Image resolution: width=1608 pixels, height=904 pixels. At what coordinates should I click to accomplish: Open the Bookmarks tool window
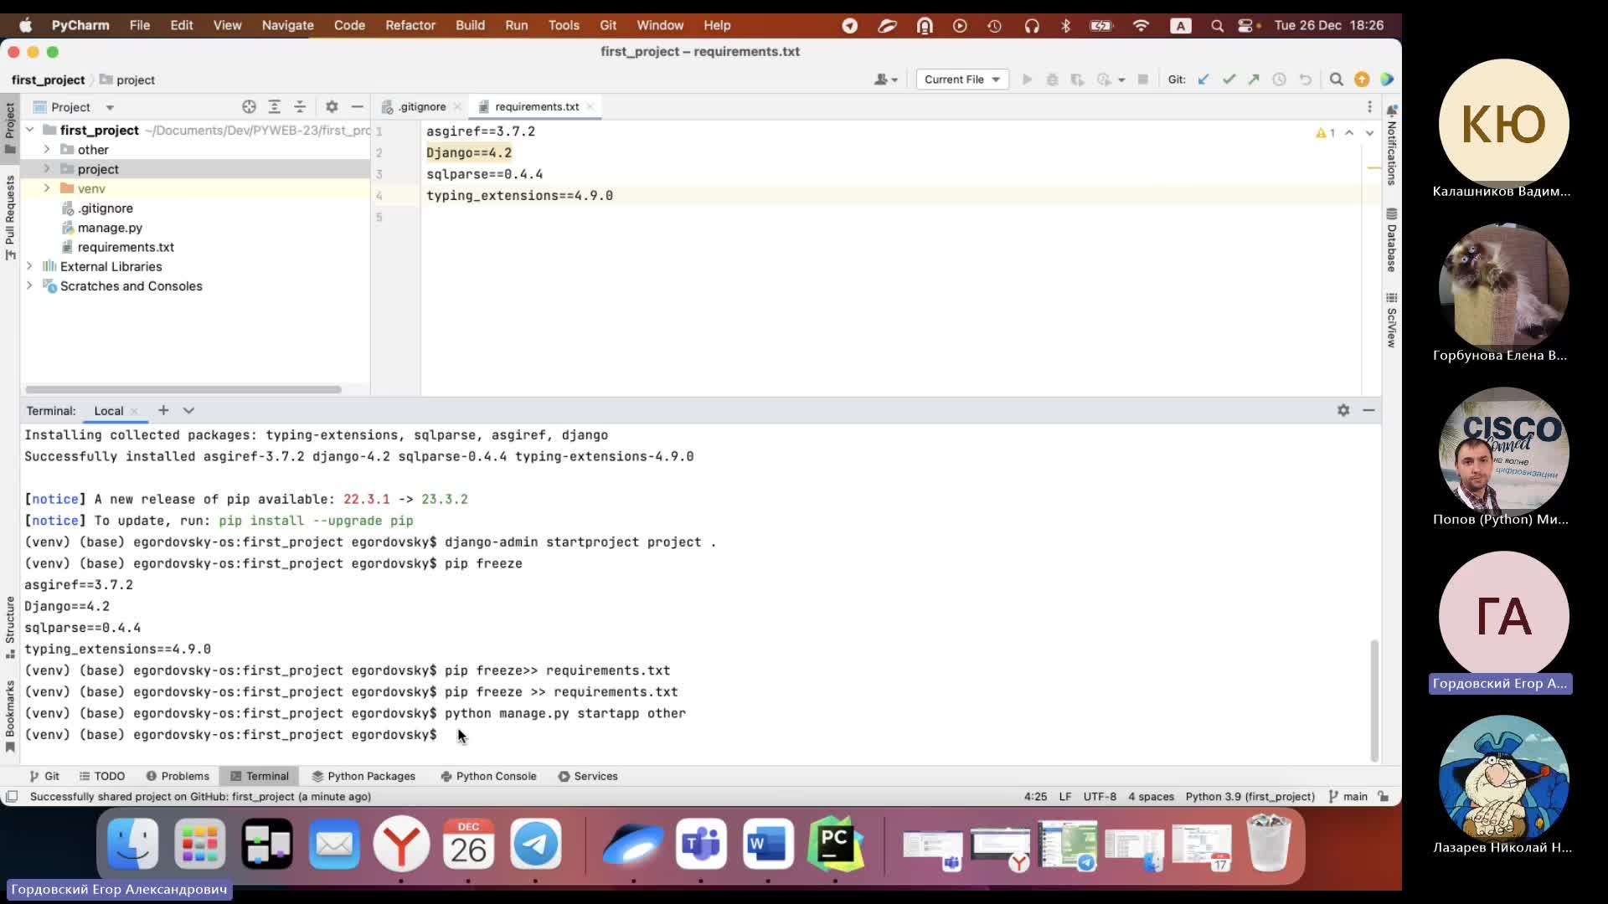(x=10, y=717)
